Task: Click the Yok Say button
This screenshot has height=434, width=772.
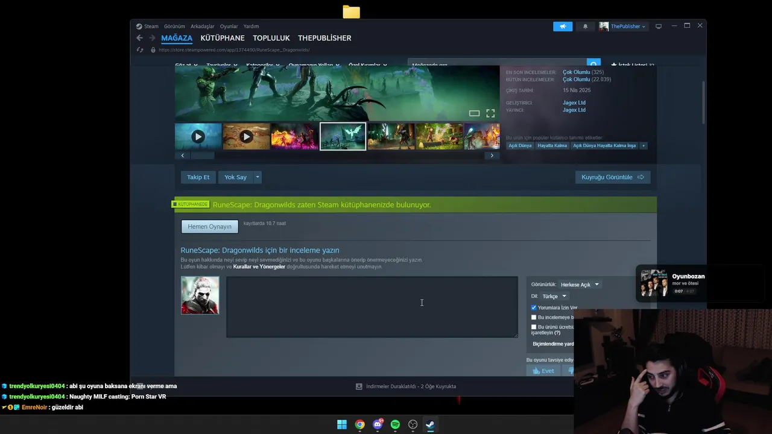Action: point(236,177)
